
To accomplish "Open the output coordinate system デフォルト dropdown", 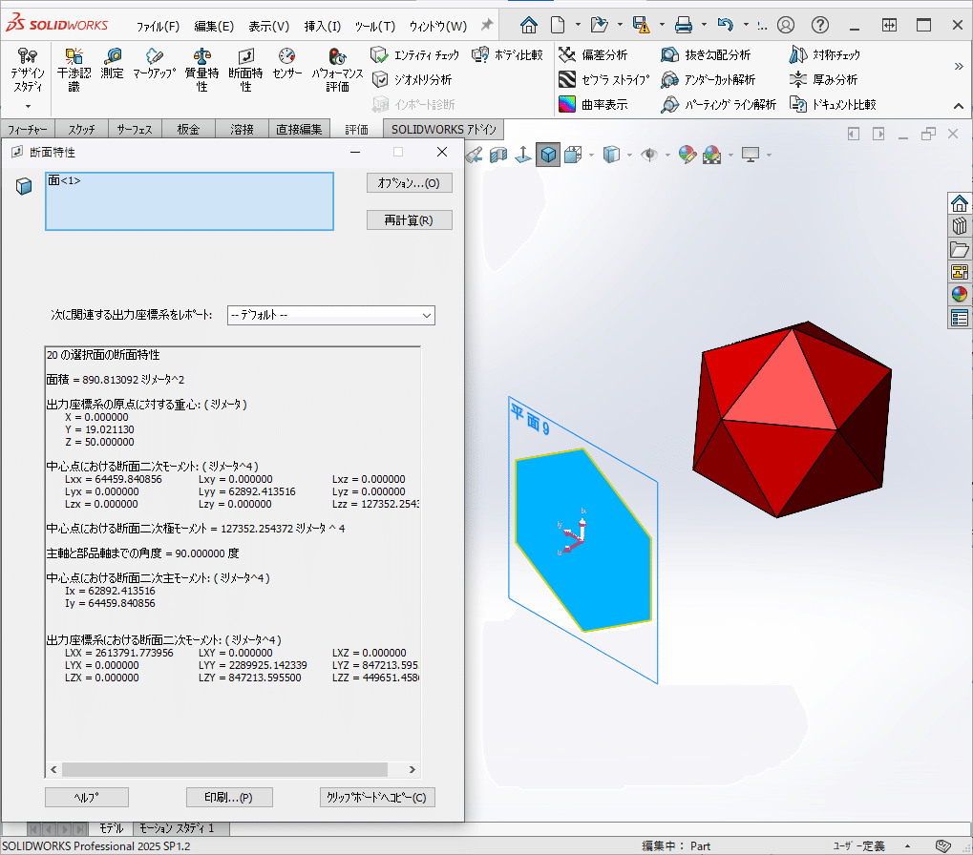I will pyautogui.click(x=330, y=315).
